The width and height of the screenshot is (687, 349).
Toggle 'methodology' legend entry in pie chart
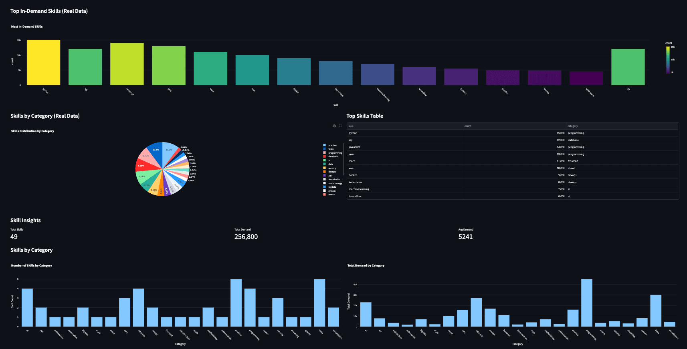(x=333, y=183)
